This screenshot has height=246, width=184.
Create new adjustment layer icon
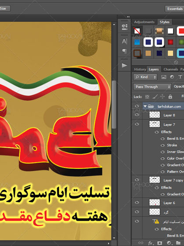click(169, 243)
